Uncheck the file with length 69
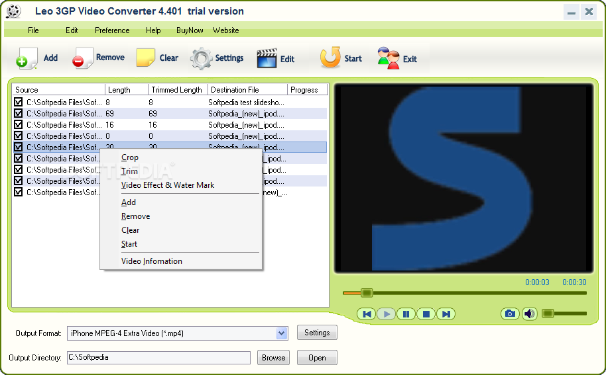The width and height of the screenshot is (606, 375). tap(18, 113)
